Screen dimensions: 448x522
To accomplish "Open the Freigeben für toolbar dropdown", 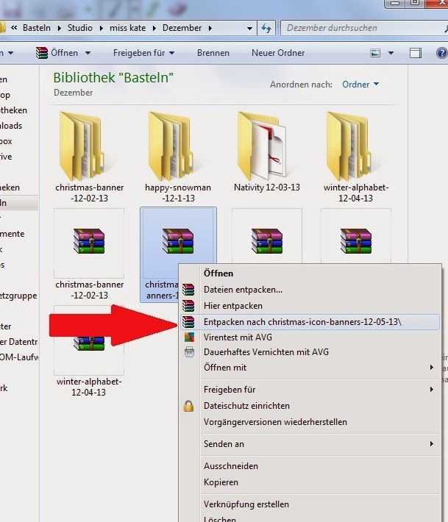I will 143,53.
